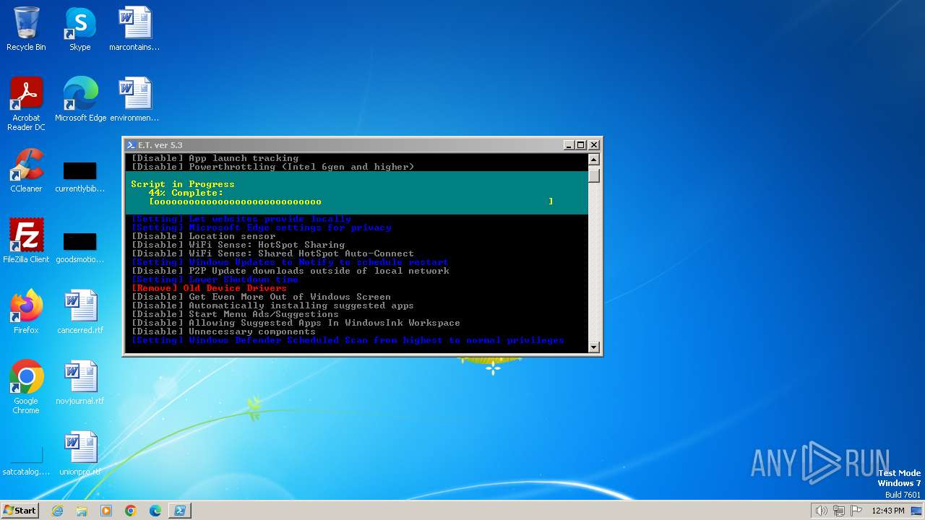Select the unionpro.rtf document icon
Screen dimensions: 925x520
pyautogui.click(x=80, y=453)
